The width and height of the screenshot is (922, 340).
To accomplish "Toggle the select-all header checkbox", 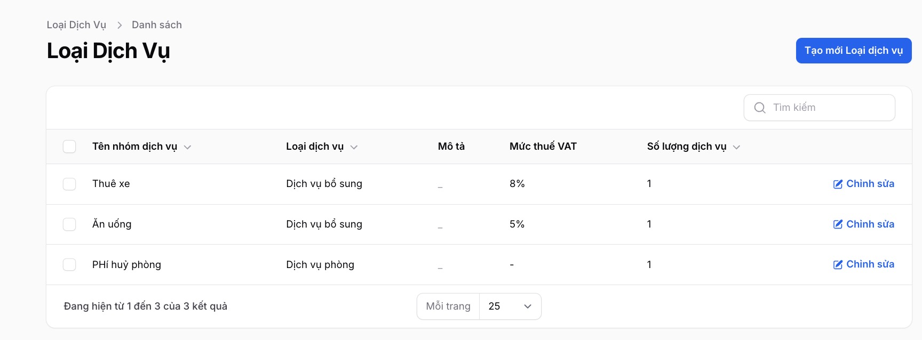I will 69,147.
